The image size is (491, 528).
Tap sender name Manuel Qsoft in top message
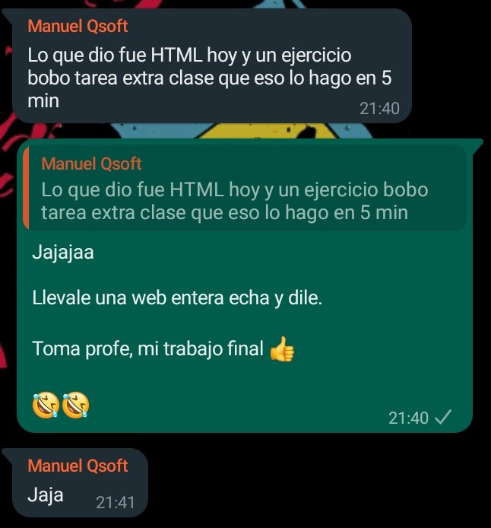78,27
